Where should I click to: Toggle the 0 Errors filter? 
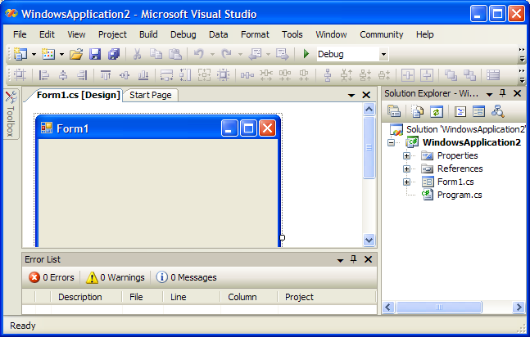pyautogui.click(x=52, y=277)
